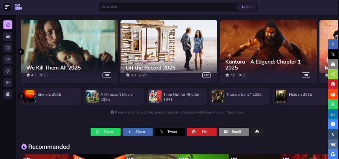Screen dimensions: 339x159
Task: Open the genres palette sidebar icon
Action: [8, 71]
